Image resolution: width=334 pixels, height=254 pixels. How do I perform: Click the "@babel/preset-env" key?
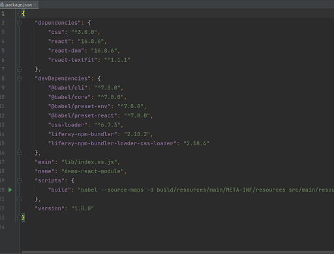(x=79, y=106)
